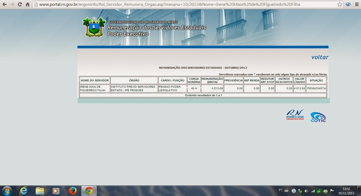The width and height of the screenshot is (361, 196).
Task: Click the PT language indicator
Action: point(280,190)
